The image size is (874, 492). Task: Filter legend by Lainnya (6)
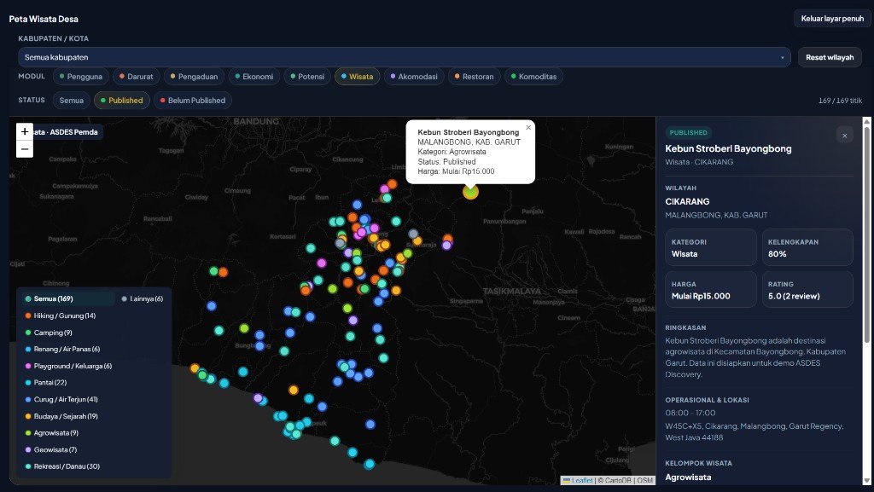click(x=143, y=299)
